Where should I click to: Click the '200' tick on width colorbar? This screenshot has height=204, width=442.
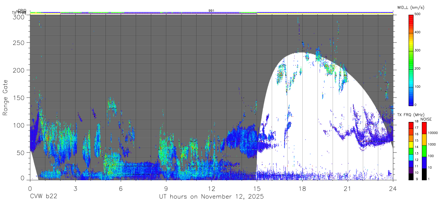(x=418, y=68)
